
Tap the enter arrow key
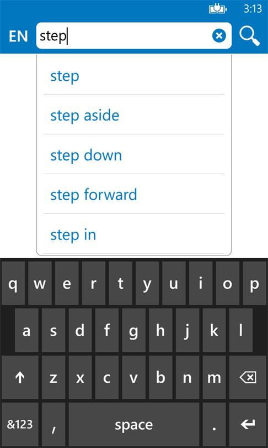tap(248, 425)
